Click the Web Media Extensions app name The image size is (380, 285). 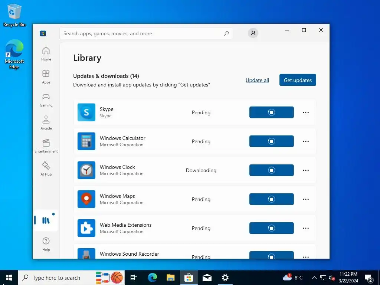125,225
